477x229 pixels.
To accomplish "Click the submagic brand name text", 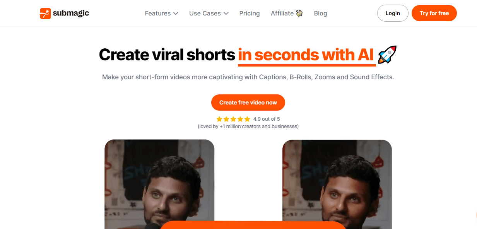I will click(x=71, y=13).
